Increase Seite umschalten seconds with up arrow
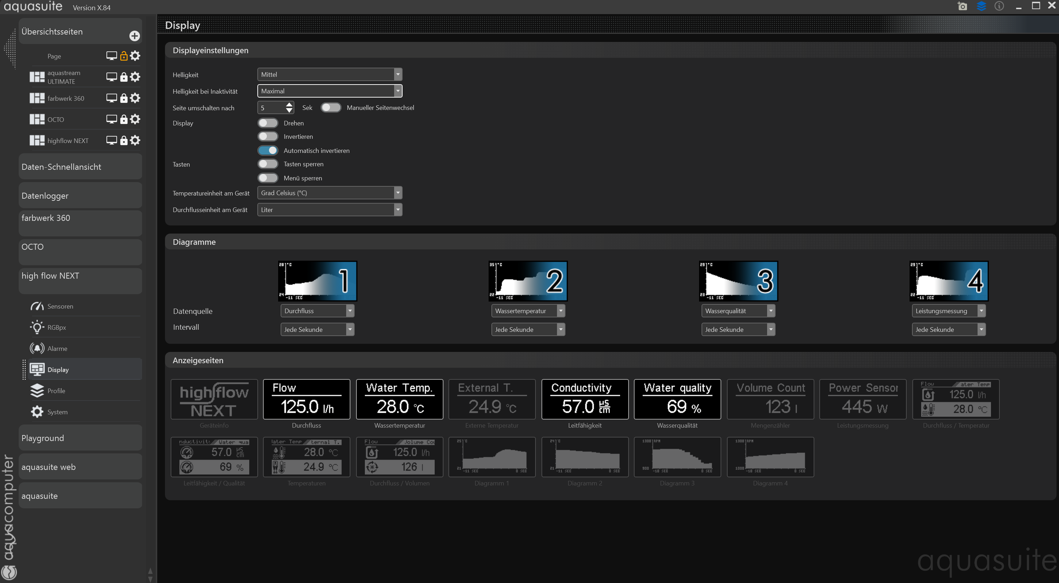 289,104
